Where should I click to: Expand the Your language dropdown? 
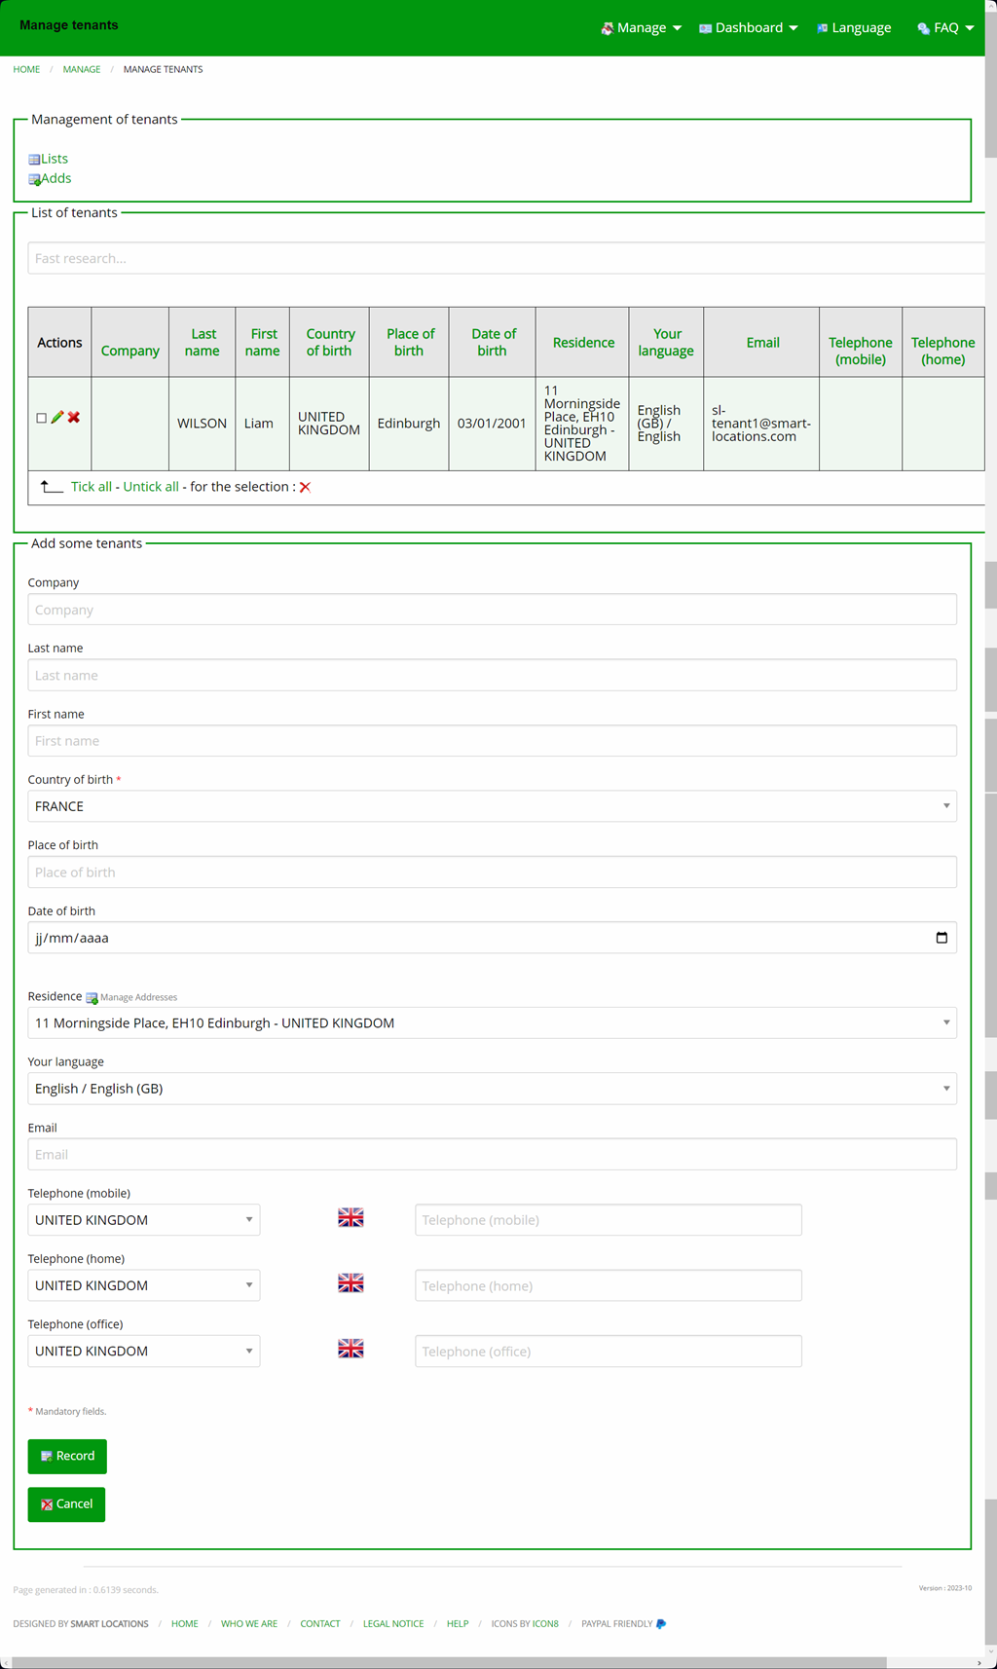click(492, 1089)
